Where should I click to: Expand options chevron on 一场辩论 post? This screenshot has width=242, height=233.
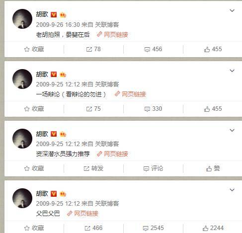point(232,71)
